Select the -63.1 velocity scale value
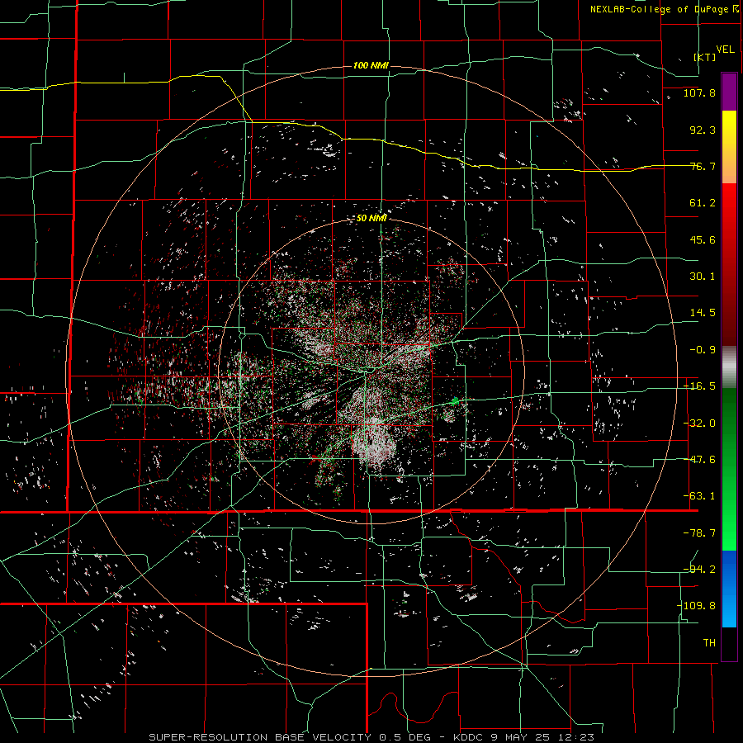Screen dimensions: 743x743 click(699, 496)
